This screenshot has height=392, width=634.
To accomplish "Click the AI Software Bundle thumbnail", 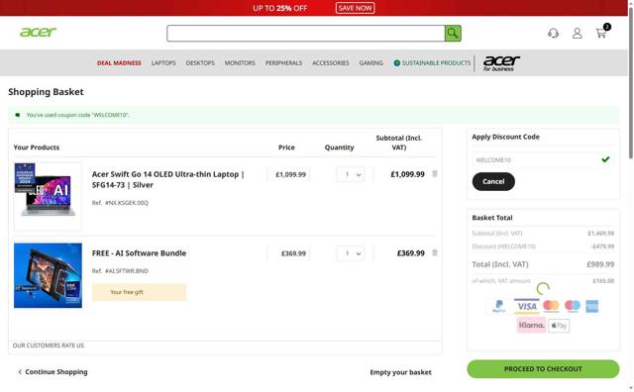I will (48, 275).
